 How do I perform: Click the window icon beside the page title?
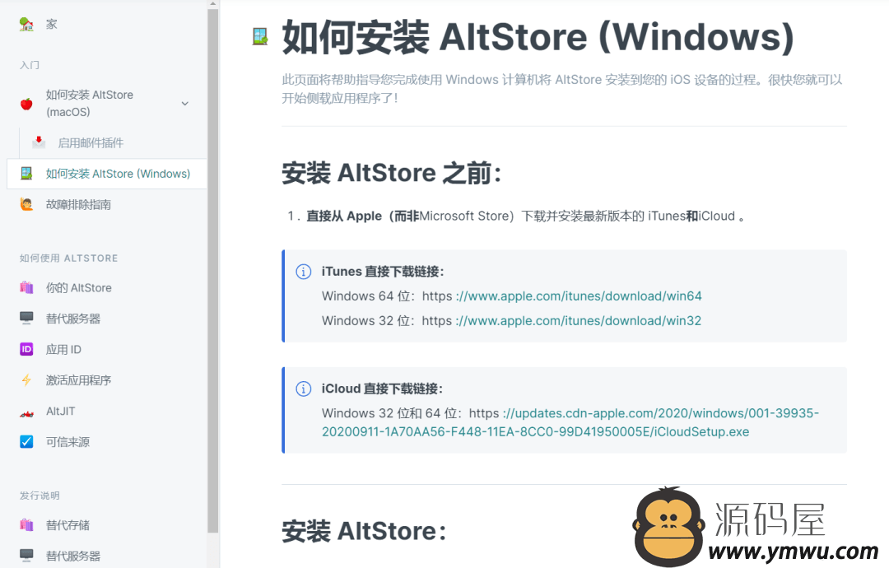260,37
